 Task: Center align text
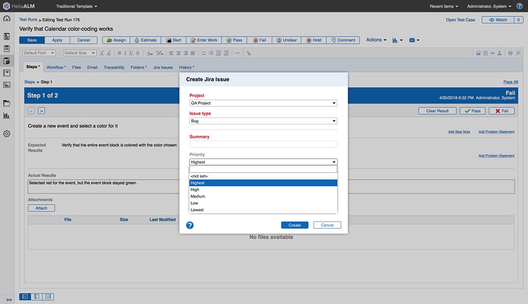click(178, 53)
